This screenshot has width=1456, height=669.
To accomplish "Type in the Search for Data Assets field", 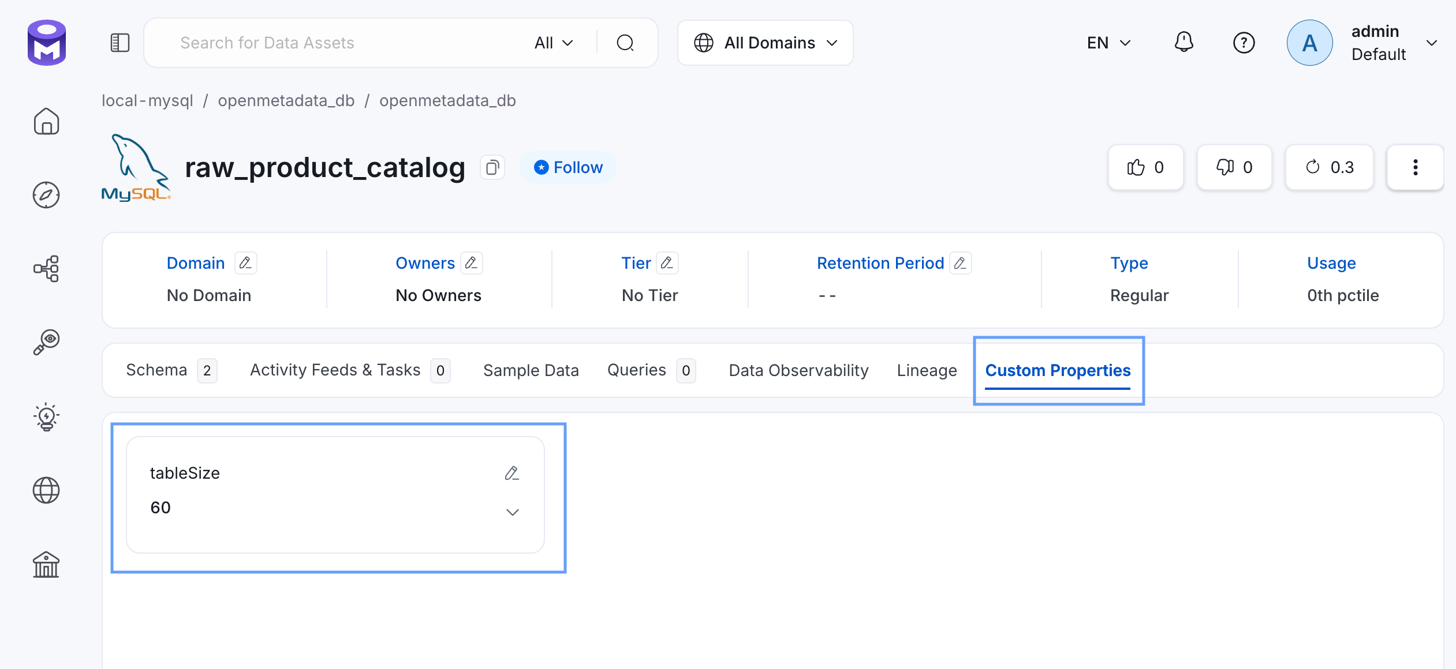I will (x=323, y=42).
